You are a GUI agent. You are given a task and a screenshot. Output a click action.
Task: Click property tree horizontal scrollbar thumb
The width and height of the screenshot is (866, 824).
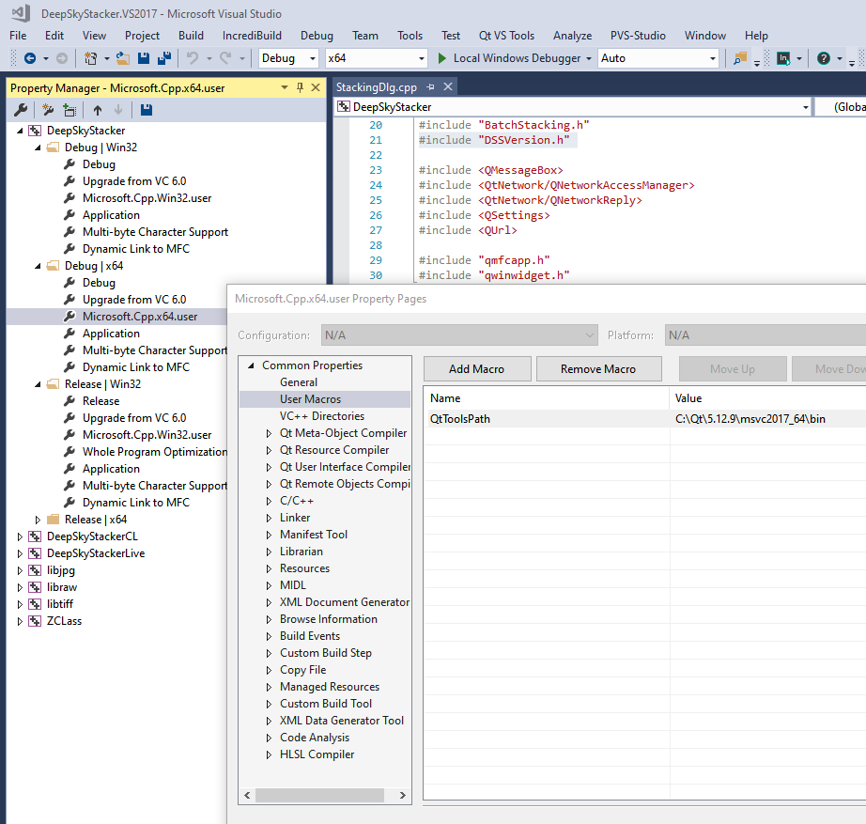(x=319, y=795)
